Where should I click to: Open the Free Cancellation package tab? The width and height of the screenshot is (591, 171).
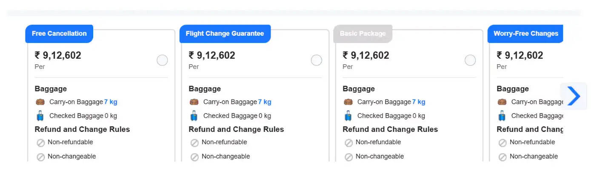coord(59,34)
